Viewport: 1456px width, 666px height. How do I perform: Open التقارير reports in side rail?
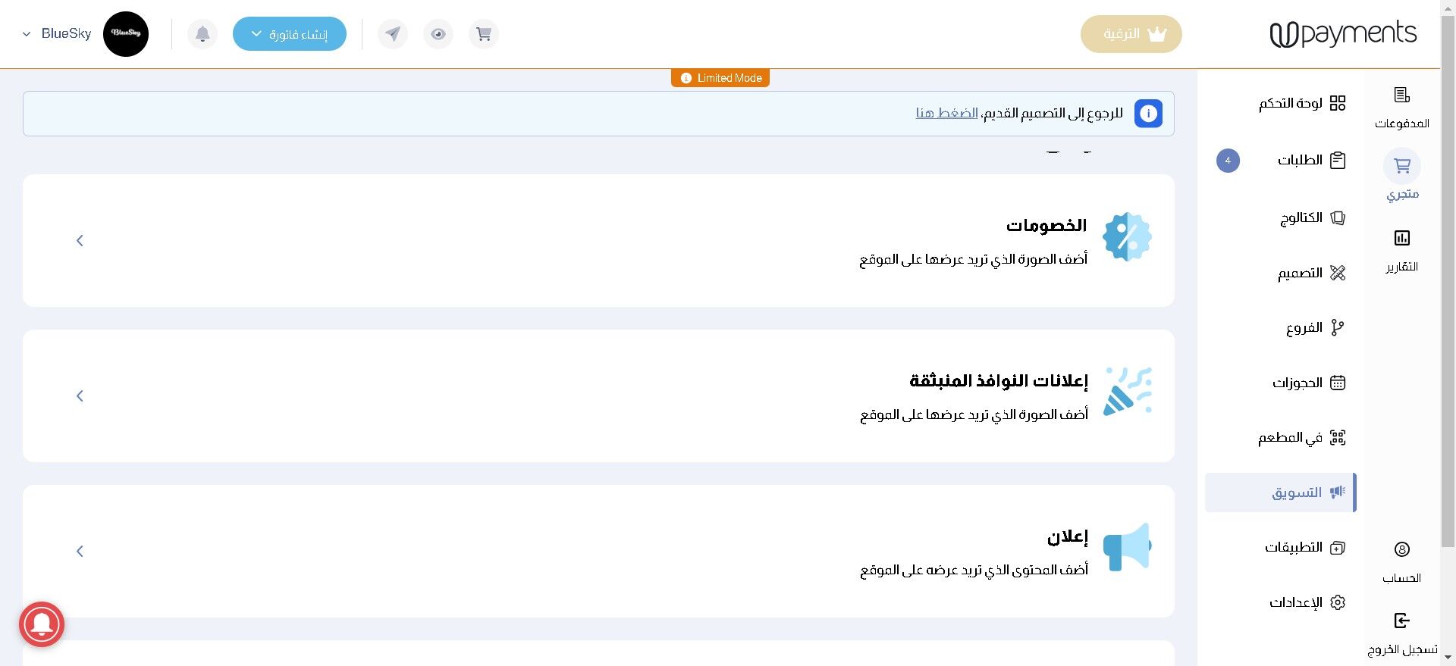[1402, 251]
